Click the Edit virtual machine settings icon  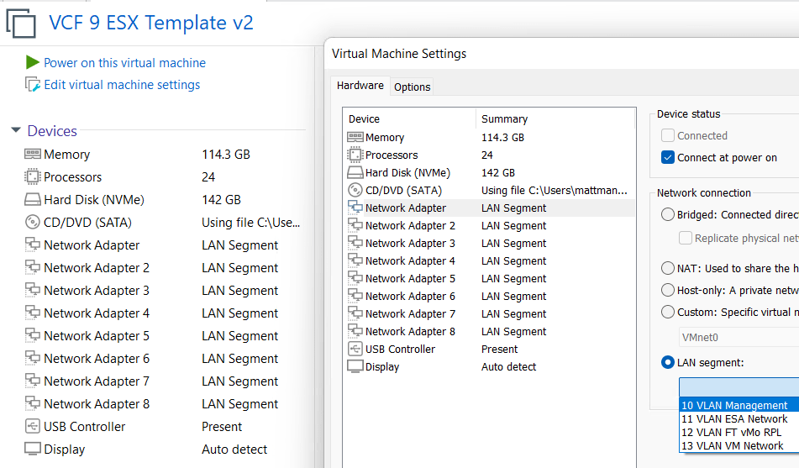tap(33, 85)
